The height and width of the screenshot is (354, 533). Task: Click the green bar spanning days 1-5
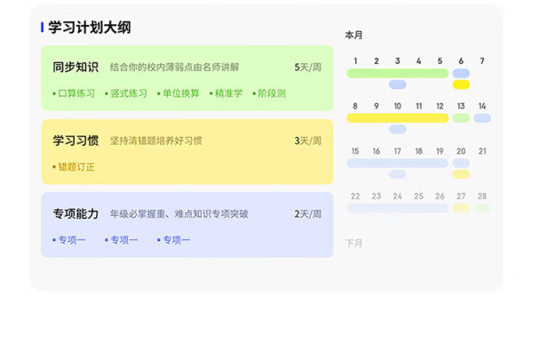tap(398, 73)
